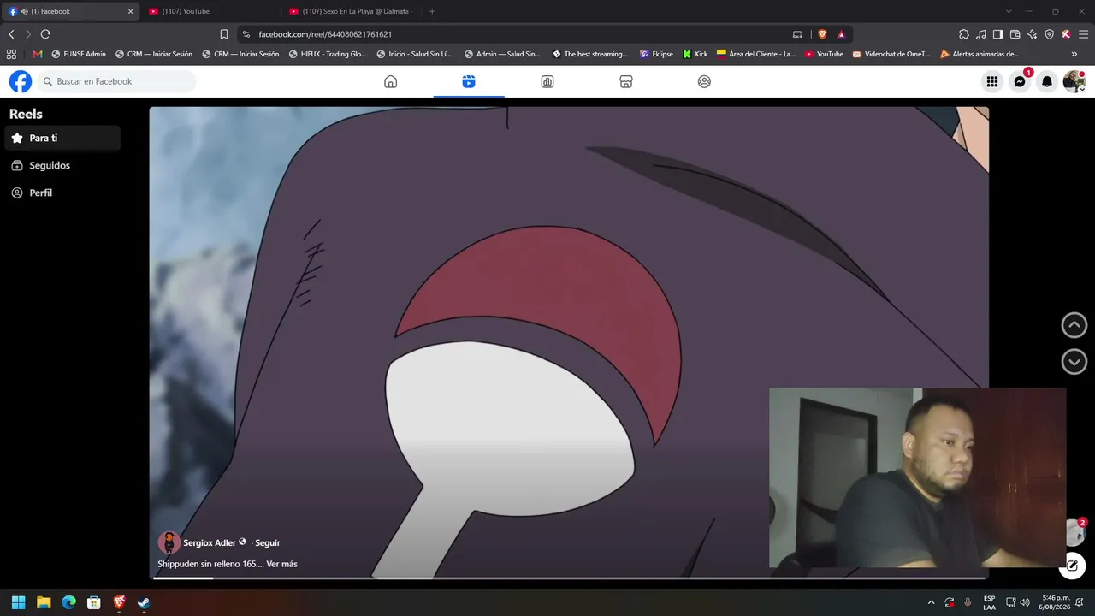Open Sergiox Adler's profile name link
Viewport: 1095px width, 616px height.
(x=210, y=542)
